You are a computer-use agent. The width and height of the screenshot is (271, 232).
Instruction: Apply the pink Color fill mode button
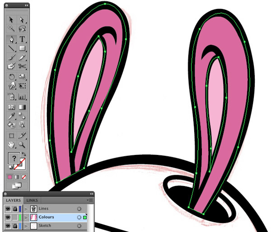[9, 177]
